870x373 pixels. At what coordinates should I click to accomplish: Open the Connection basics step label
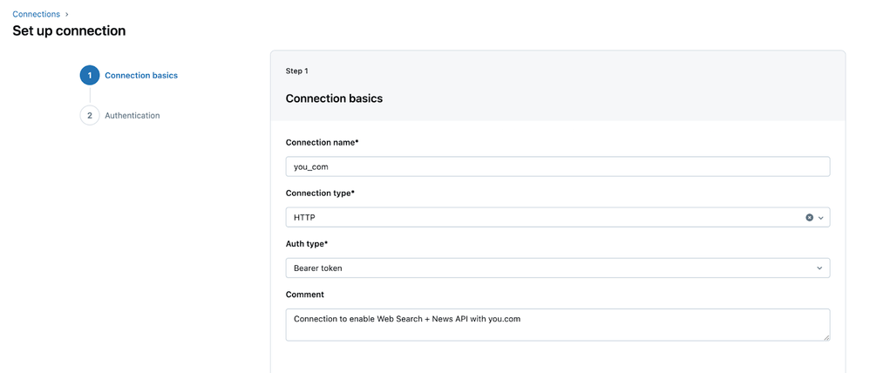coord(141,75)
